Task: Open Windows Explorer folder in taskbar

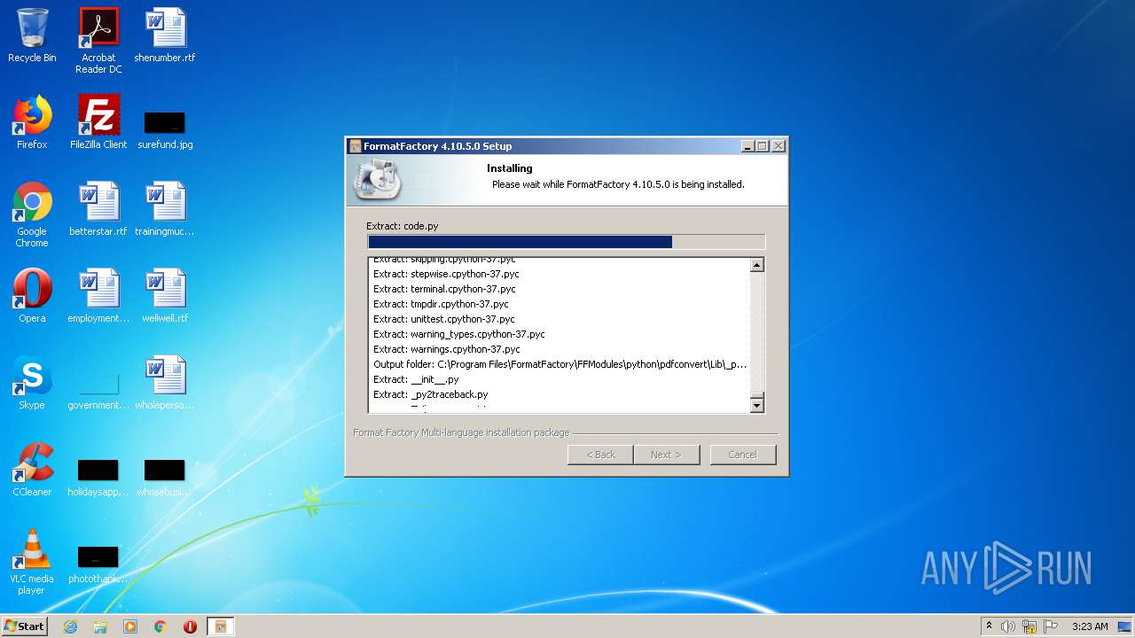Action: pos(100,626)
